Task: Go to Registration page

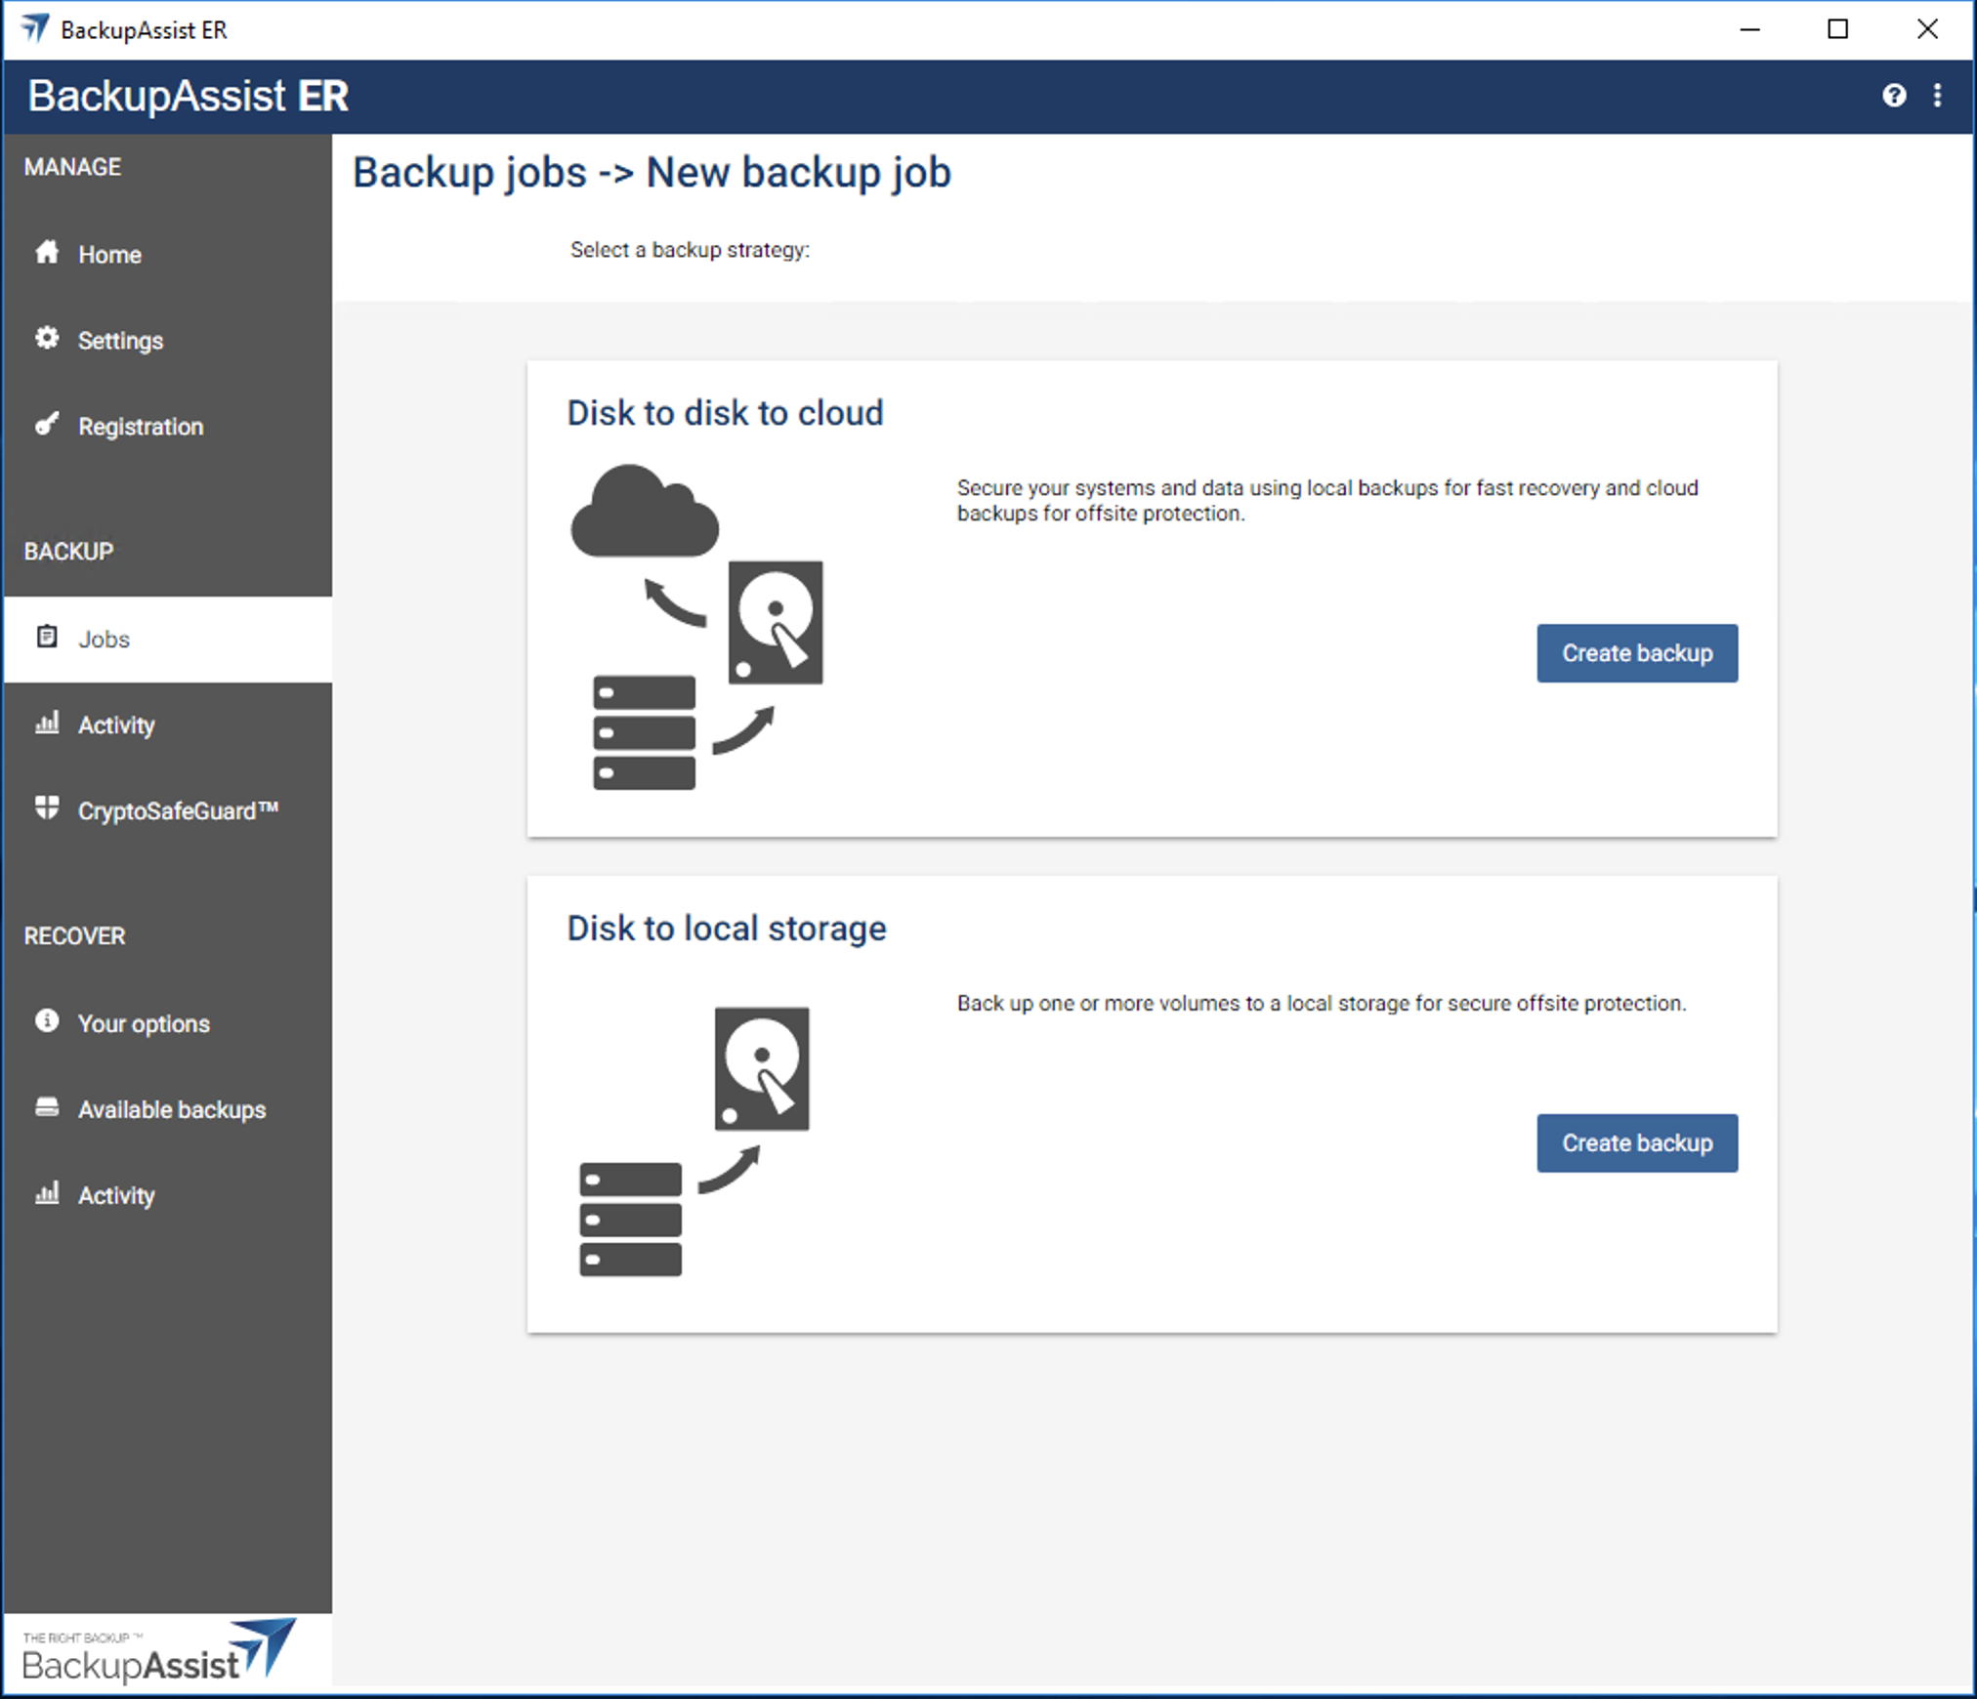Action: click(141, 427)
